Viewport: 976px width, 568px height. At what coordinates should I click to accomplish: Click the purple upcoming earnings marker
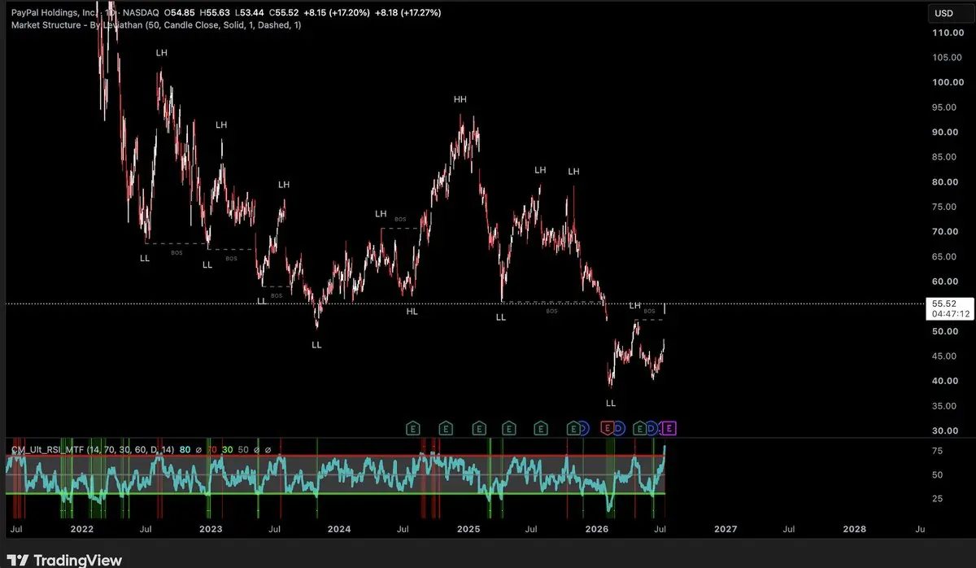pos(669,428)
